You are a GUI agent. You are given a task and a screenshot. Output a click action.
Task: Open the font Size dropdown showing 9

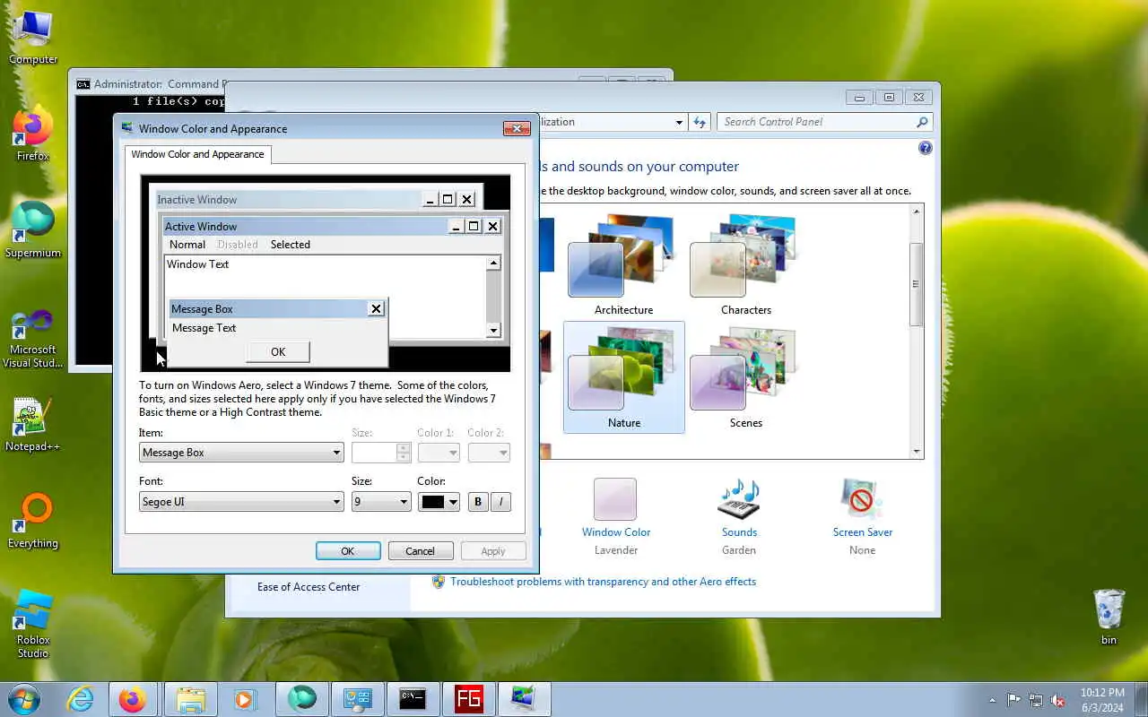(380, 502)
